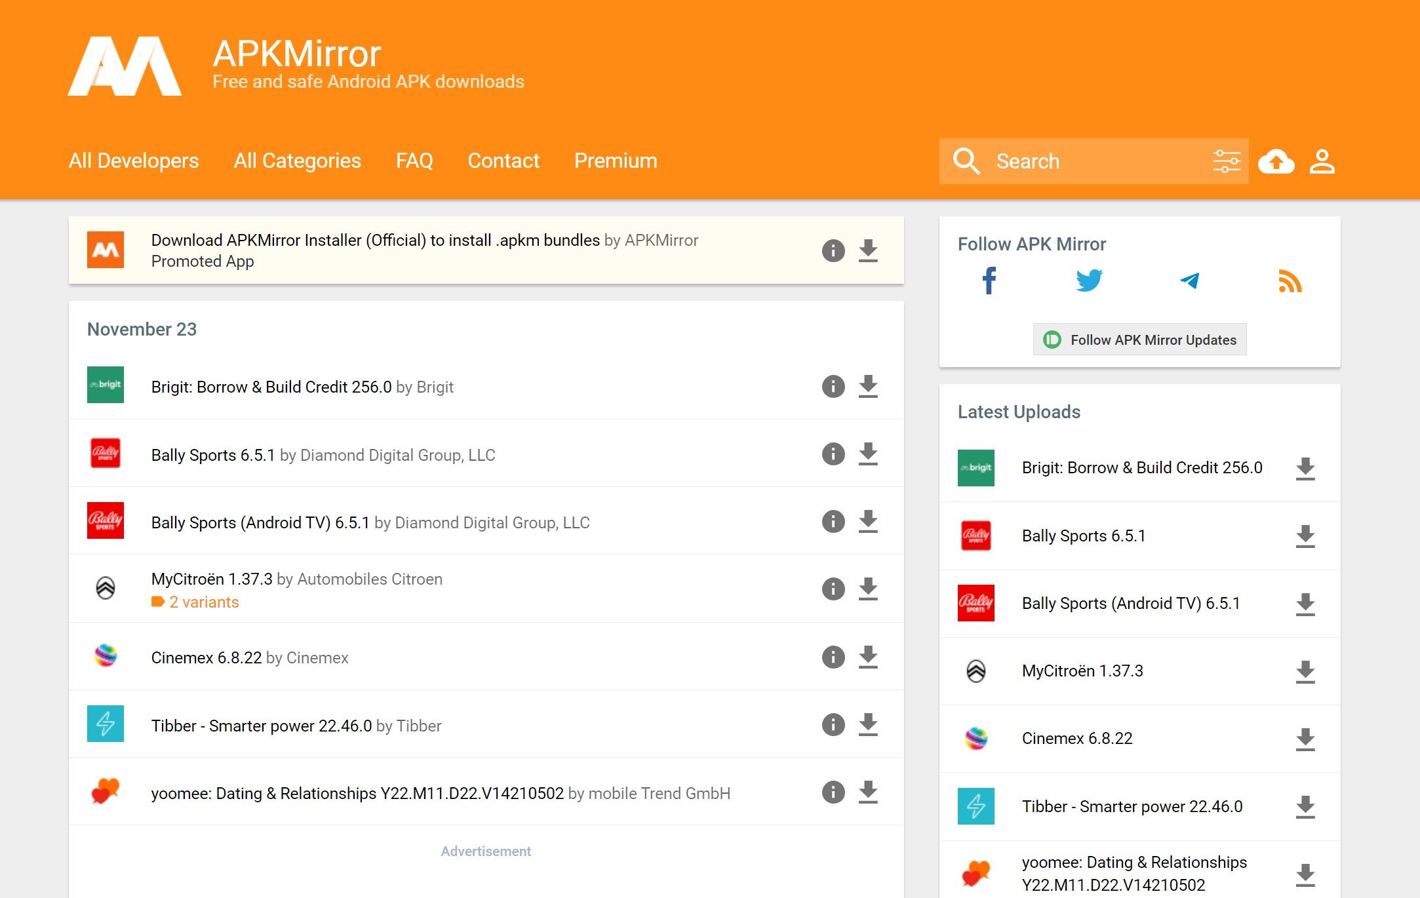
Task: Click the Bally Sports download icon
Action: (869, 453)
